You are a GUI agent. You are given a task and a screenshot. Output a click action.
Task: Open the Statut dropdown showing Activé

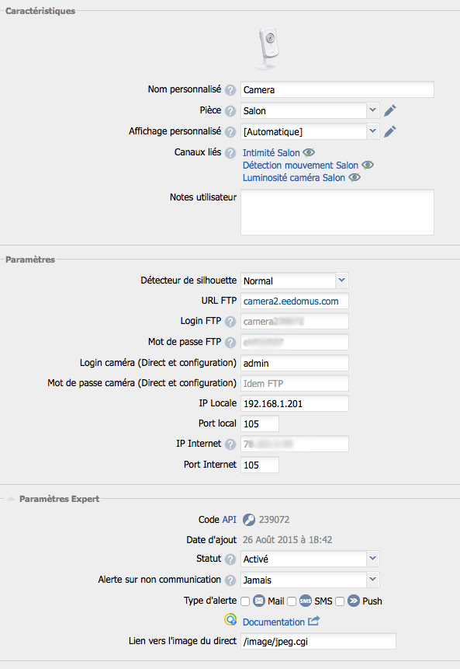(x=310, y=559)
